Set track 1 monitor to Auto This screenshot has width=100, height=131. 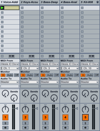tap(10, 75)
